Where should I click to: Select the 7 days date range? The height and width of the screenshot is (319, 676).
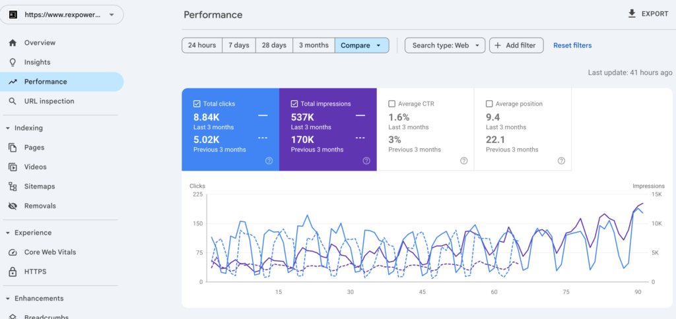coord(238,45)
